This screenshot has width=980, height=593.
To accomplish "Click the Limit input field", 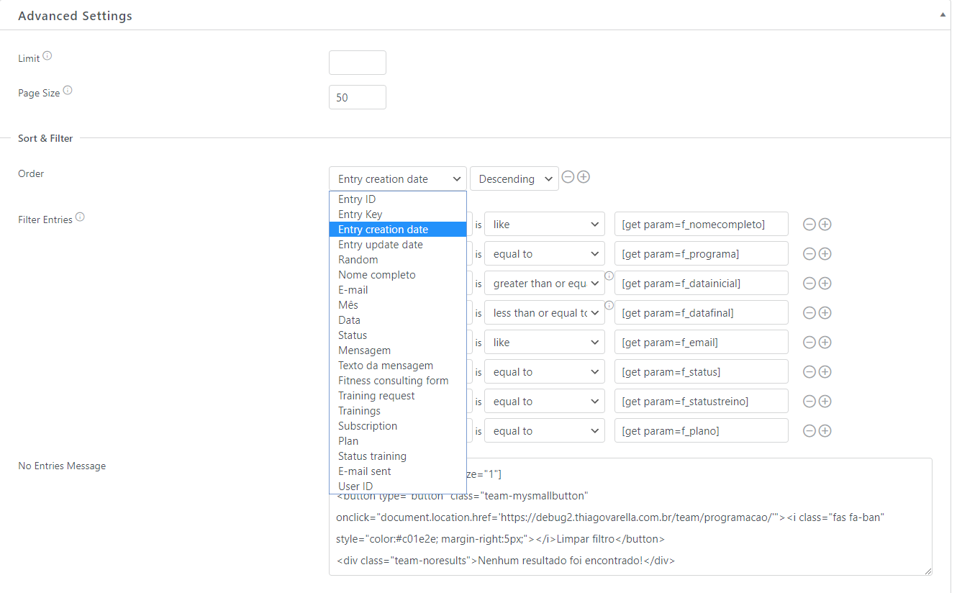I will pos(358,63).
